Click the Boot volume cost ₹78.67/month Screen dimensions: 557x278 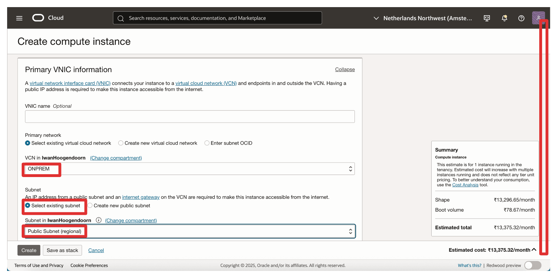[x=519, y=210]
